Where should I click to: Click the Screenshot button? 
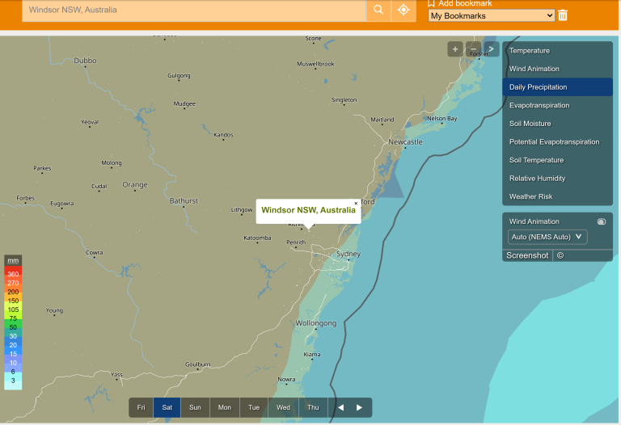527,255
